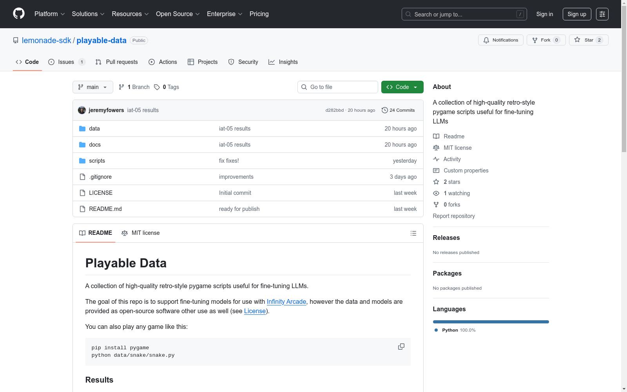Screen dimensions: 627x392
Task: Select the MIT license tab above README
Action: 141,233
